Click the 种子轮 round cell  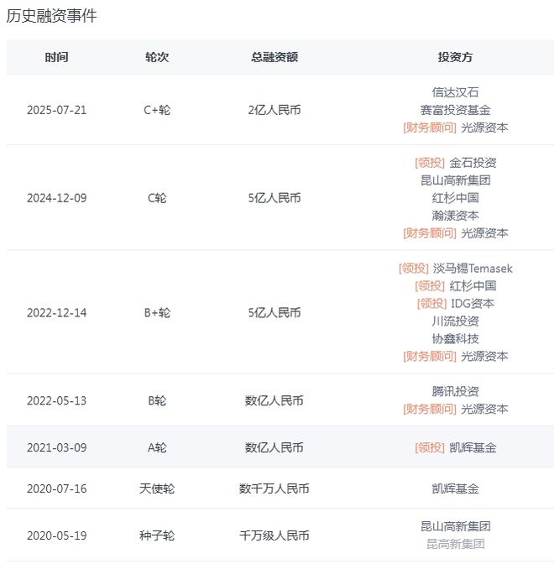pyautogui.click(x=157, y=535)
